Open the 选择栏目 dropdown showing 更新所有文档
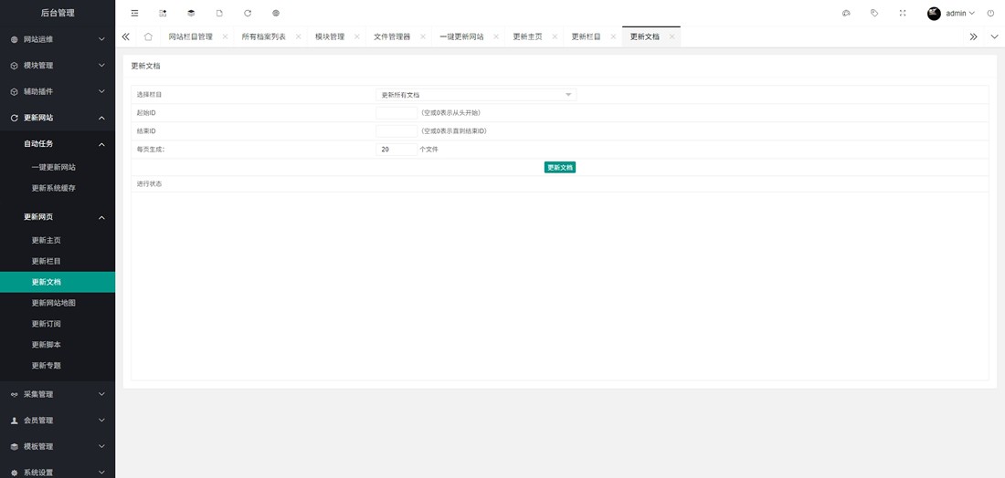Screen dimensions: 1005x478 pos(476,95)
